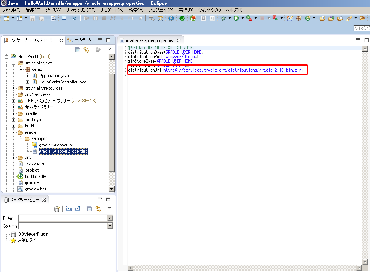This screenshot has height=272, width=370.
Task: Debug the application using the bug icon
Action: coord(224,18)
